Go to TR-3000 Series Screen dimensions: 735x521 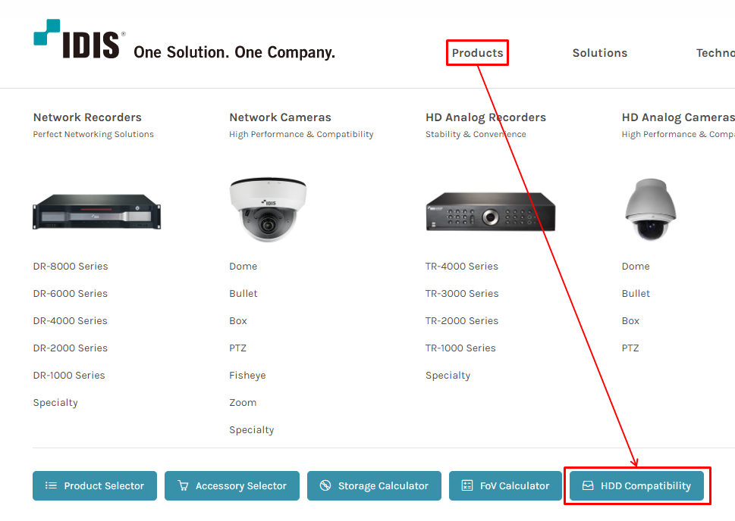tap(462, 294)
